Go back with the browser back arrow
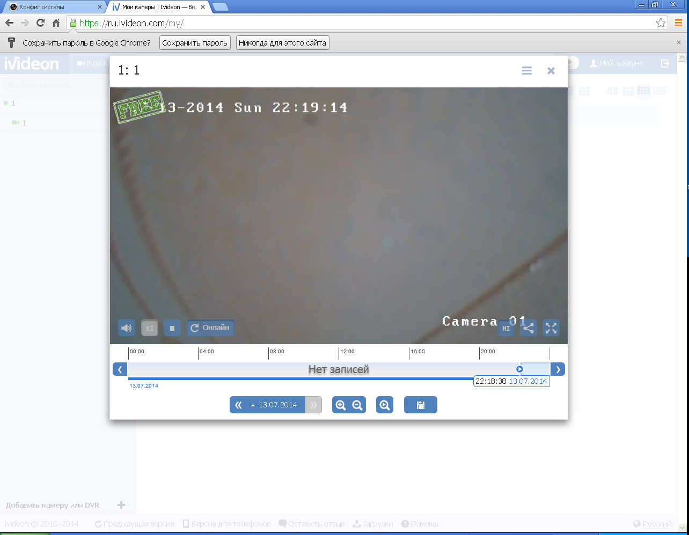 pos(9,23)
